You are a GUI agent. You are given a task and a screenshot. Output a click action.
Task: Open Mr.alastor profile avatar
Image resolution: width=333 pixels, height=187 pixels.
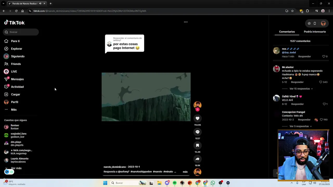point(276,69)
